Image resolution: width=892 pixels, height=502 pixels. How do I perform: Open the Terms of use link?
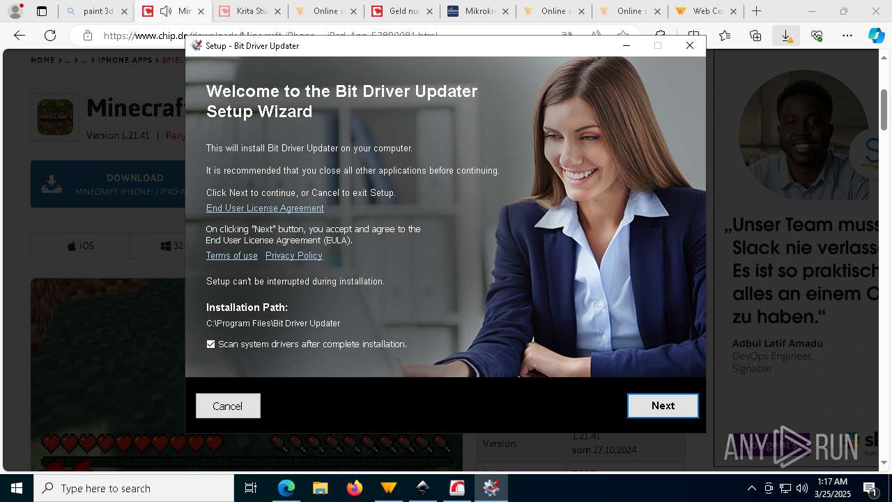pyautogui.click(x=232, y=255)
